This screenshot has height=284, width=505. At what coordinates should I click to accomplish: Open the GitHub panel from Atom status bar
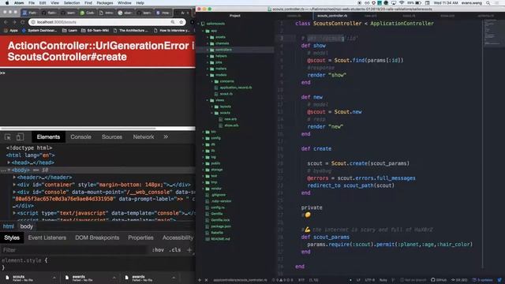(439, 280)
